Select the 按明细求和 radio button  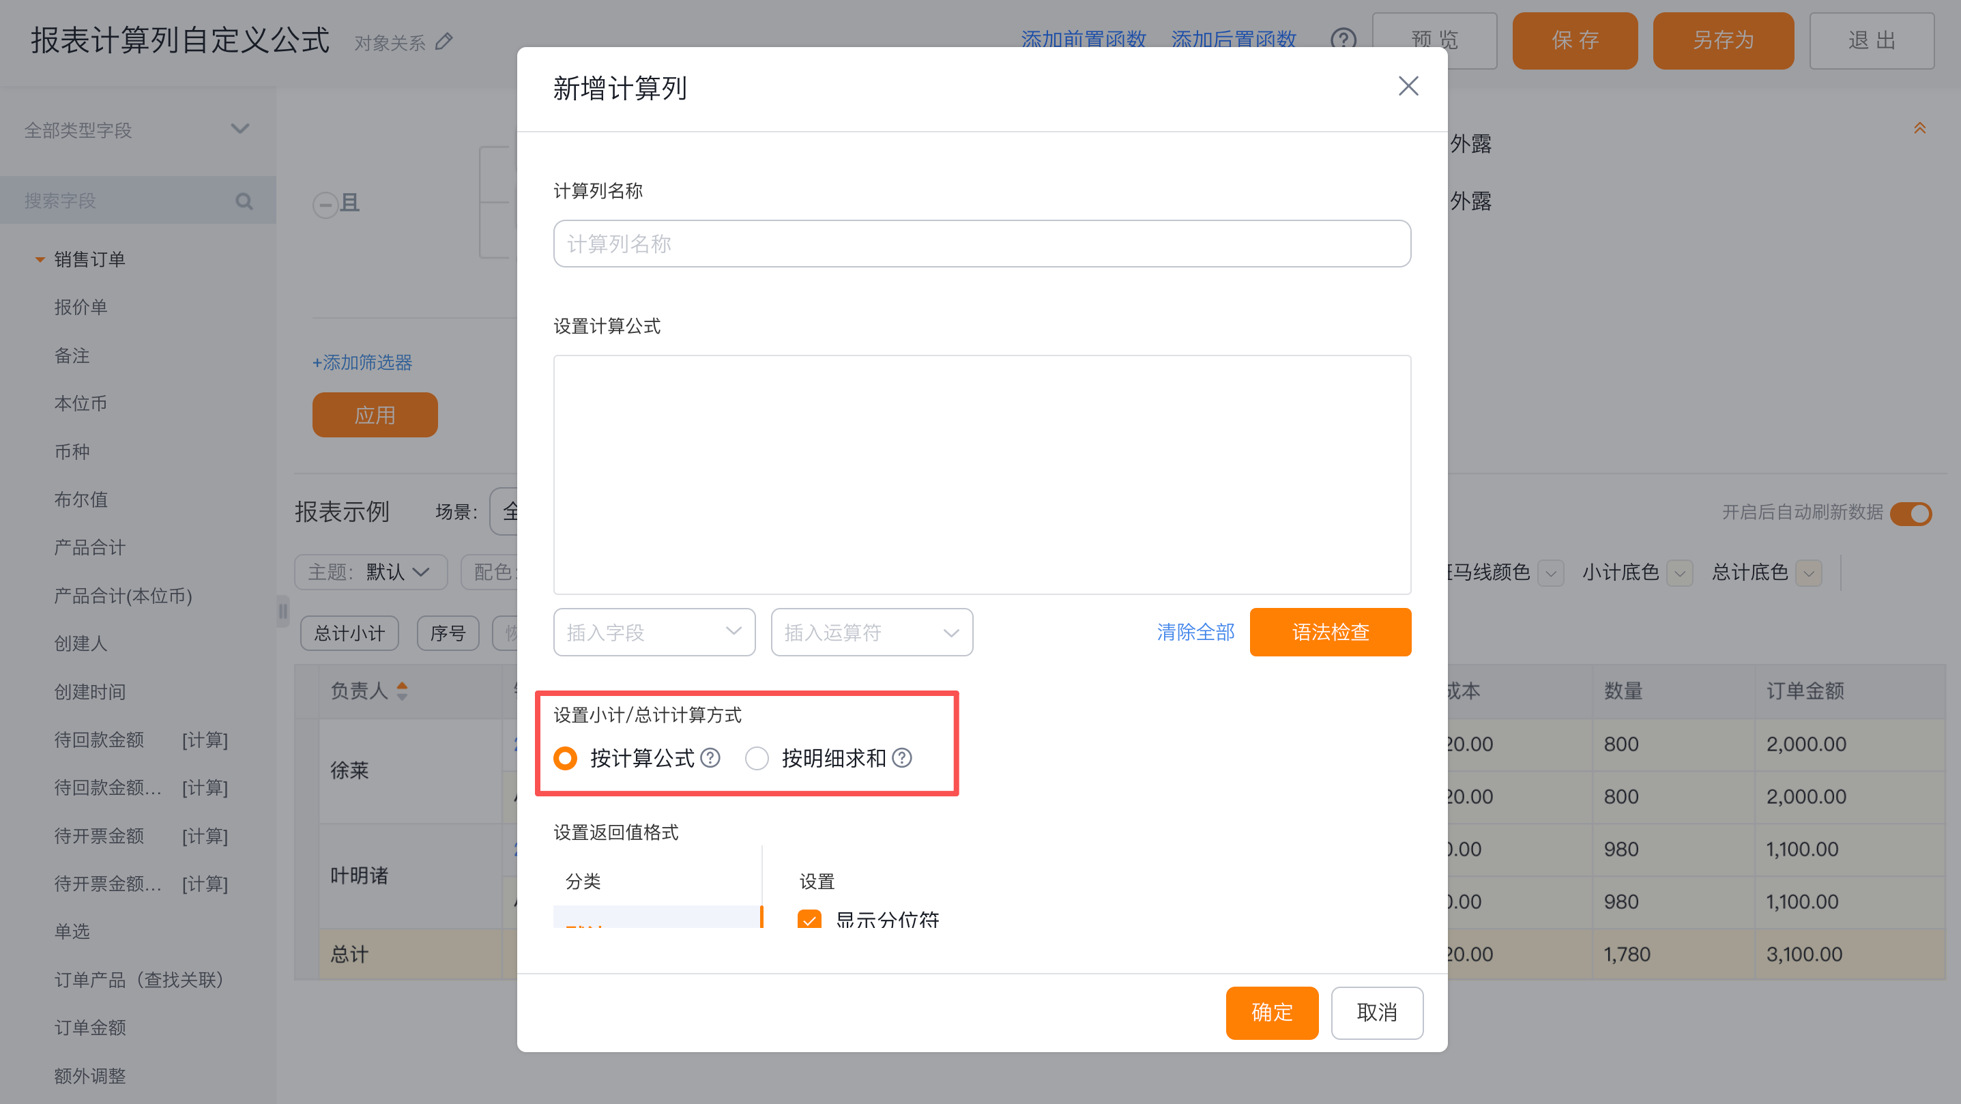point(757,758)
